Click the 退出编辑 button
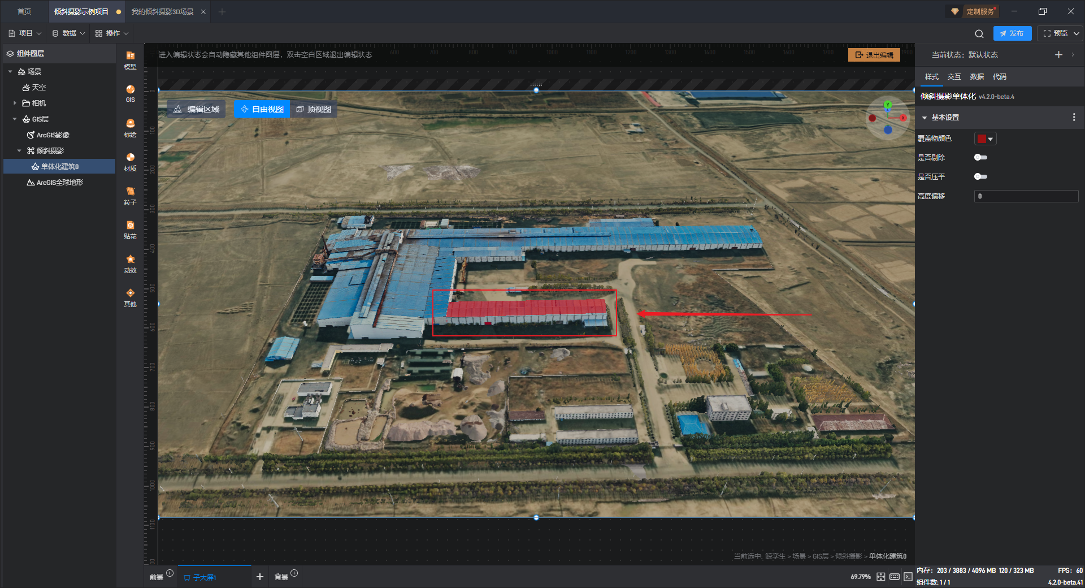 tap(874, 55)
